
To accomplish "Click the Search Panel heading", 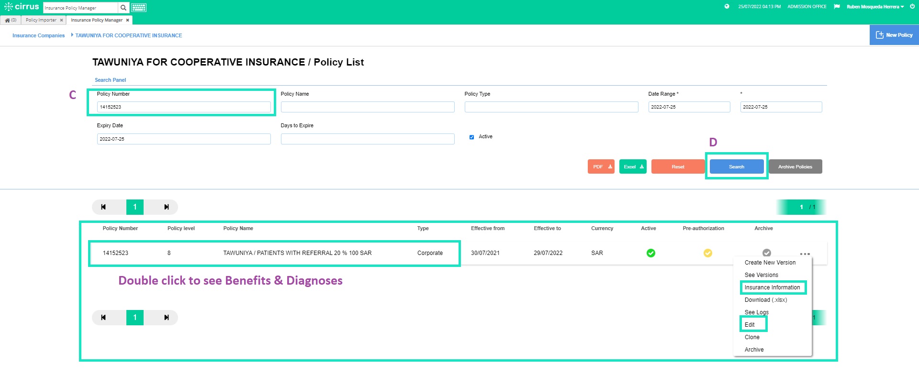I will [110, 80].
